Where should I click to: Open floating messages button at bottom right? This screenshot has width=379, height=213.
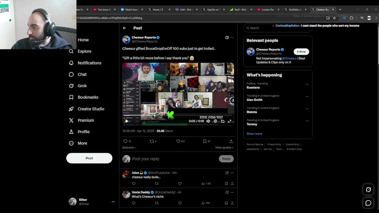click(368, 203)
